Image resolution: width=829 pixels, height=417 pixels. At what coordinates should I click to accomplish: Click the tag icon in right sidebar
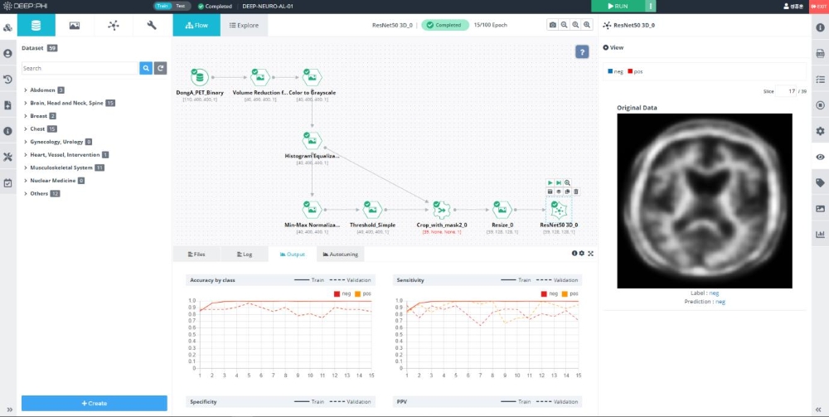820,182
